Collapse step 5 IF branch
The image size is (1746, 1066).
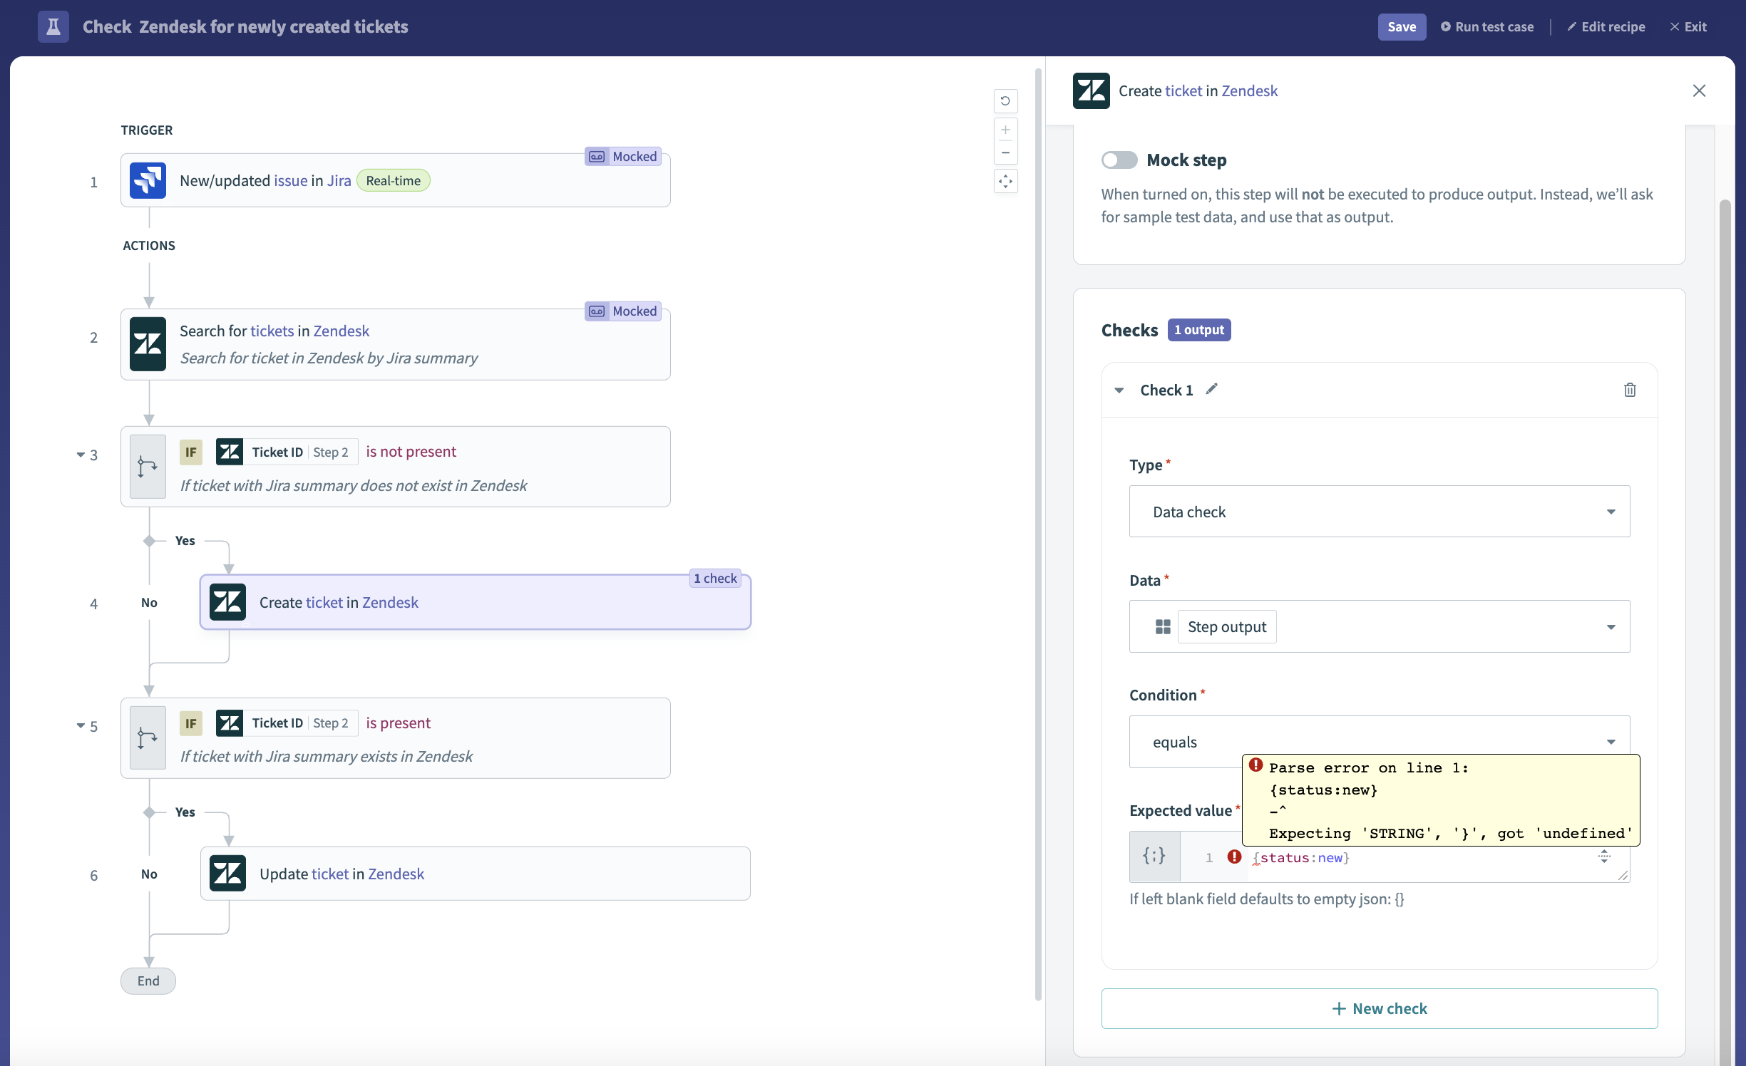point(81,726)
